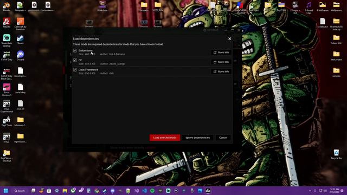Open Streamlabs Desktop shortcut
The width and height of the screenshot is (347, 195).
coord(7,40)
